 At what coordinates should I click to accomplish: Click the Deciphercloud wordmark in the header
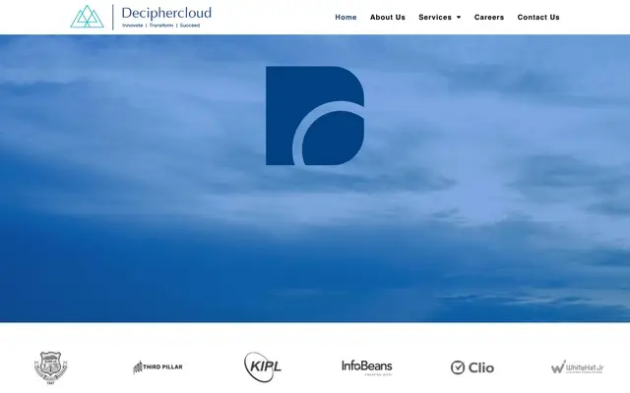pyautogui.click(x=166, y=13)
